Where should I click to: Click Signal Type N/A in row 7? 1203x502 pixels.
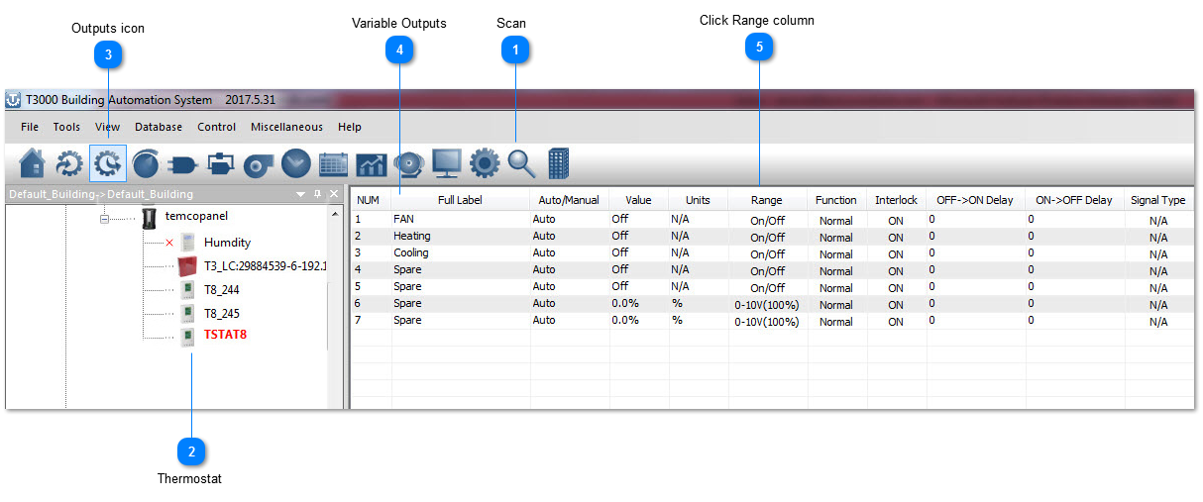point(1158,322)
